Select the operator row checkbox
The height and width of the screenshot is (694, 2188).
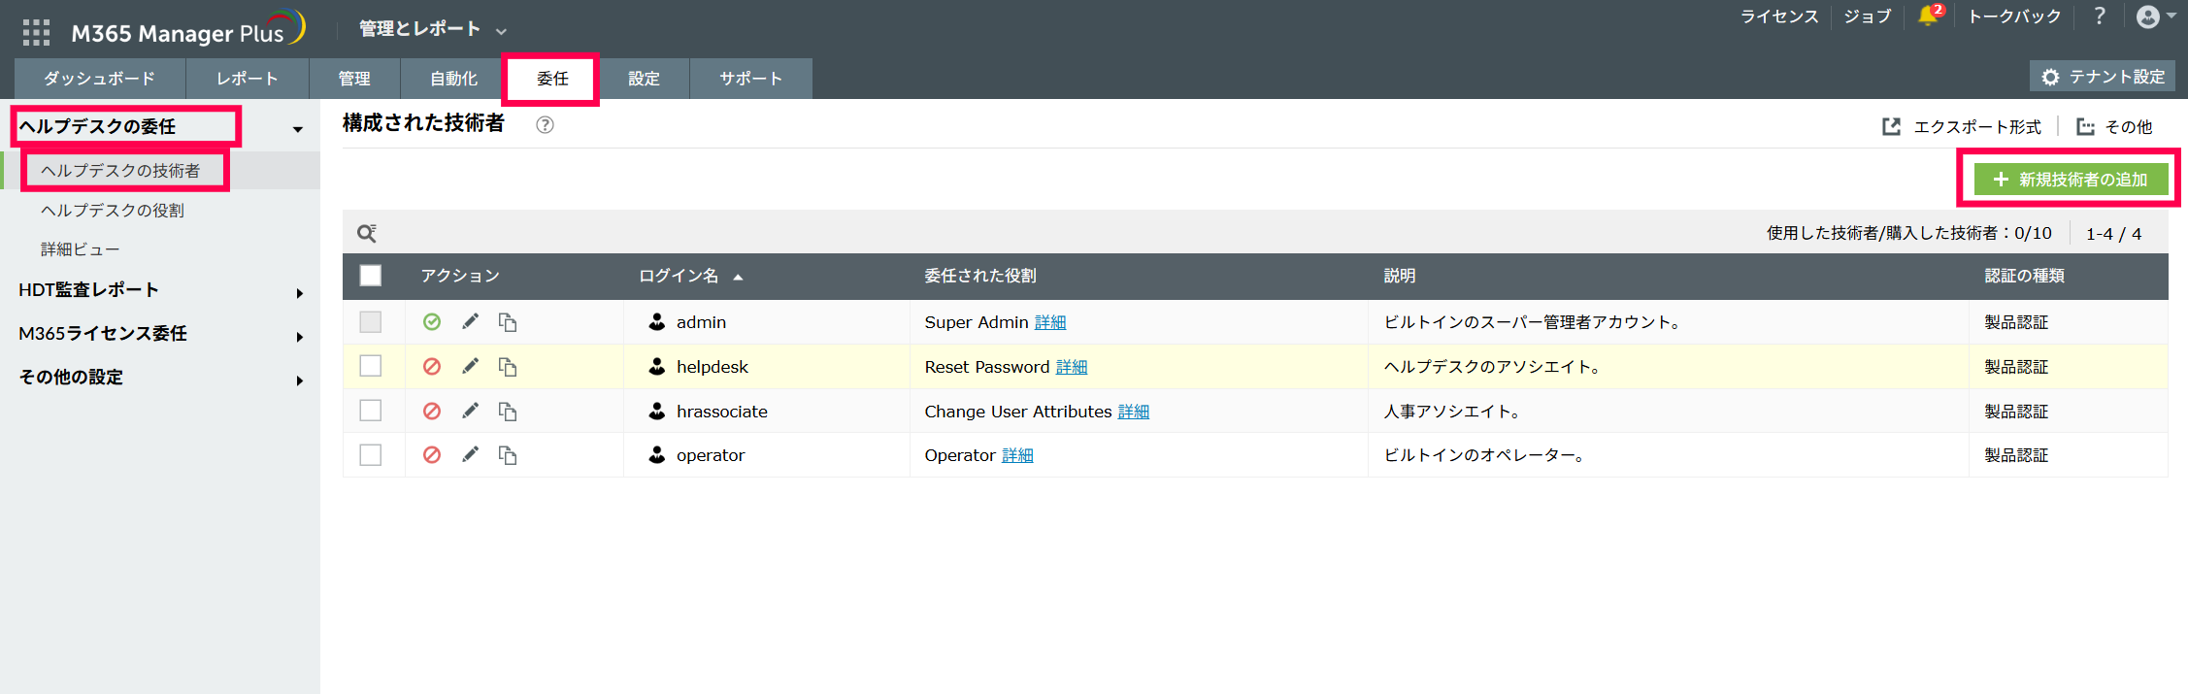click(x=370, y=455)
